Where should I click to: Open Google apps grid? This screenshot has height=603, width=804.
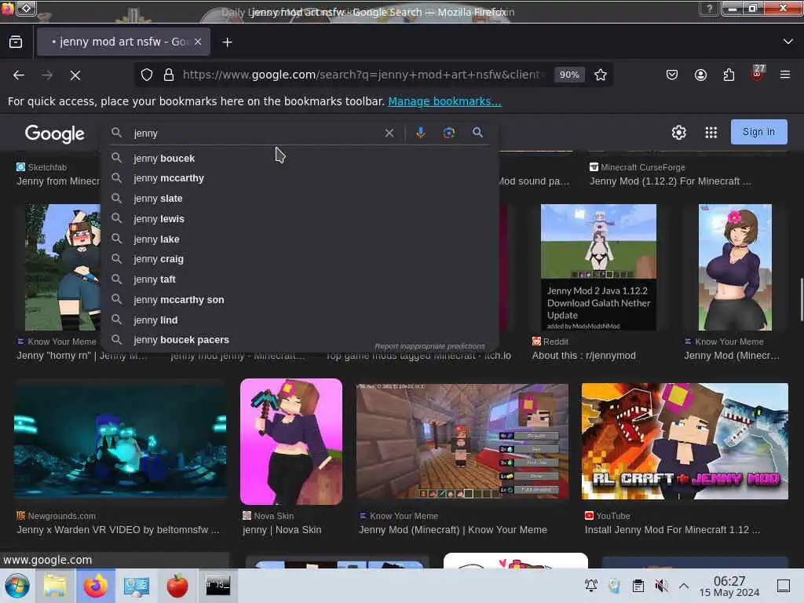[x=711, y=133]
